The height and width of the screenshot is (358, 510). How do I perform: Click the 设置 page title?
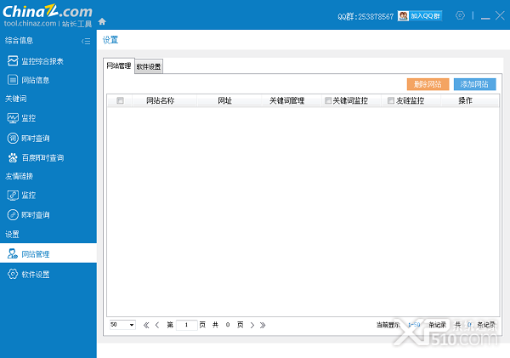(110, 40)
